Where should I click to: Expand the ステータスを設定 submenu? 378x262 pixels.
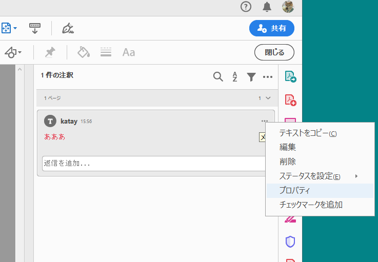click(320, 176)
